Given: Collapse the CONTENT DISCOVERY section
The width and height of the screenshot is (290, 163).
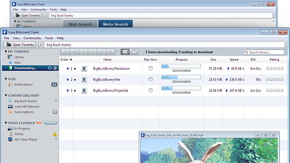Looking at the screenshot, I should [x=5, y=96].
